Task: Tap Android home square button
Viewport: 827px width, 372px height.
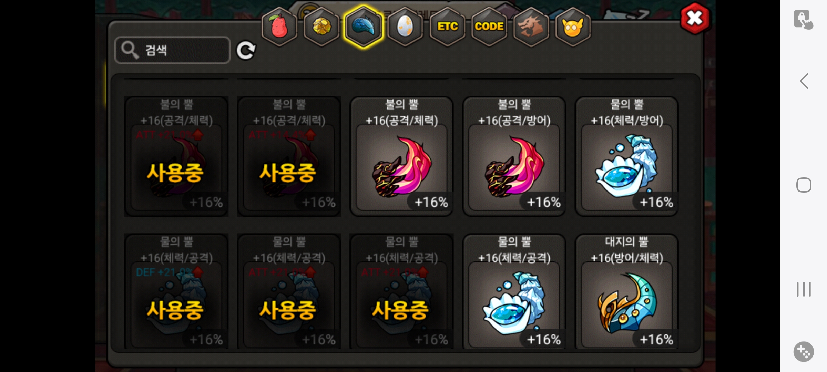Action: [x=804, y=185]
